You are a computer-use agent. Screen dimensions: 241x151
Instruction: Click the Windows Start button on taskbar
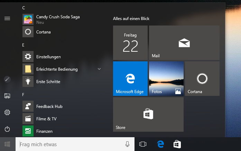(7, 144)
